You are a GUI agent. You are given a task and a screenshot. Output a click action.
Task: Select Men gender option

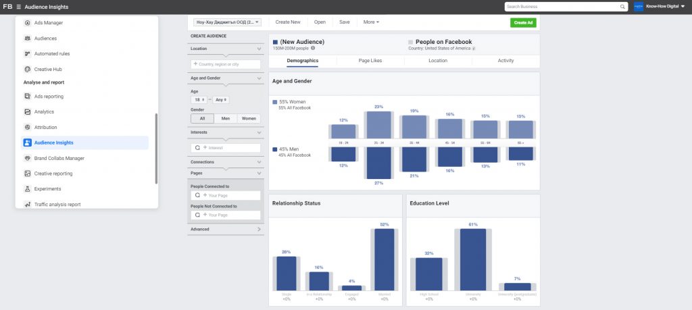tap(226, 119)
